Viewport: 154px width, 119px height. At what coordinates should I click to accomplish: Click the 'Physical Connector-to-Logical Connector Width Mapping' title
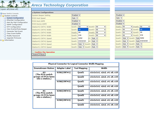tap(76, 64)
